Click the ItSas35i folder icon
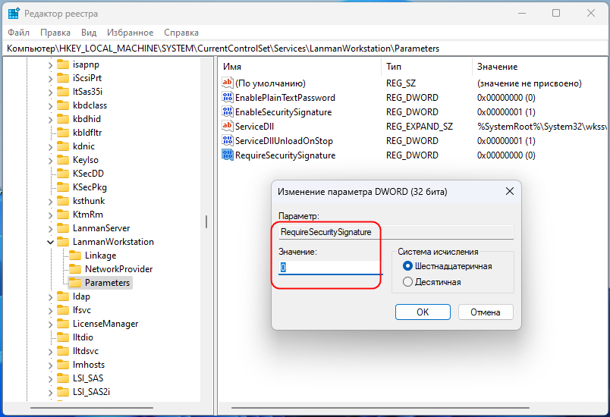Viewport: 610px width, 417px height. tap(63, 91)
